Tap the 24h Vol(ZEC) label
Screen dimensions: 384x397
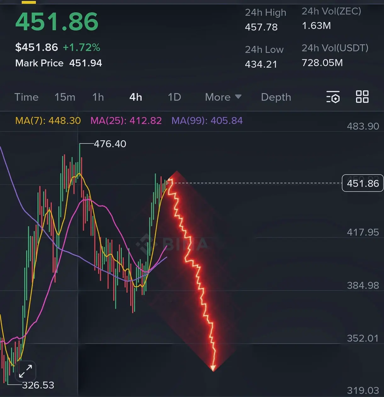(331, 11)
